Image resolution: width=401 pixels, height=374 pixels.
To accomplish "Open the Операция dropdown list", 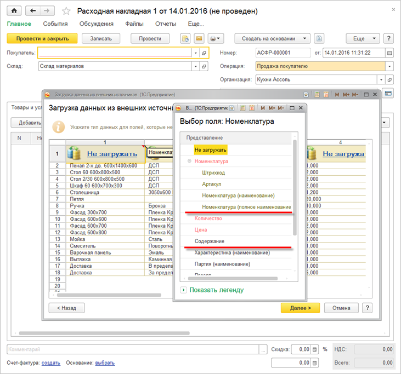I will pos(389,66).
